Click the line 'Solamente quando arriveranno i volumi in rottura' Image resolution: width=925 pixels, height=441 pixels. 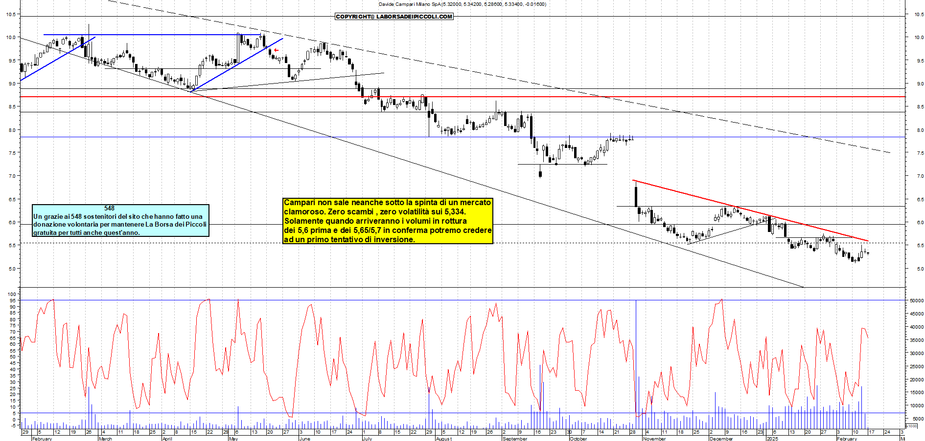(x=375, y=221)
